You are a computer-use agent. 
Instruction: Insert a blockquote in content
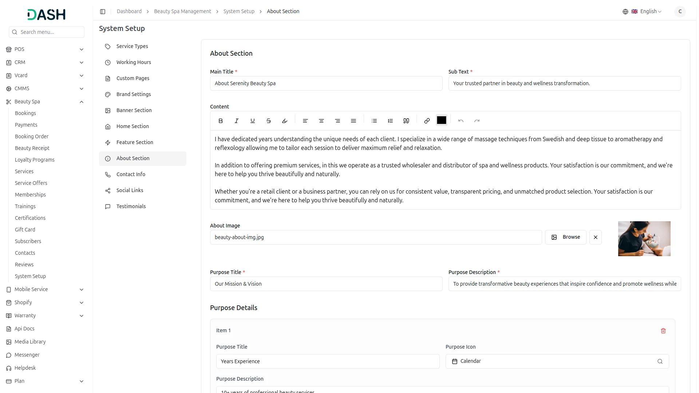[x=406, y=121]
